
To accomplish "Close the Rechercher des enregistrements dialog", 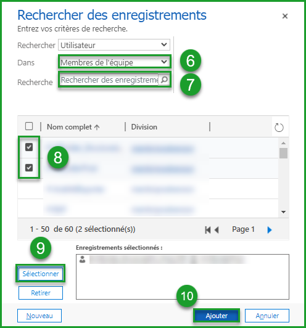I will (x=285, y=16).
